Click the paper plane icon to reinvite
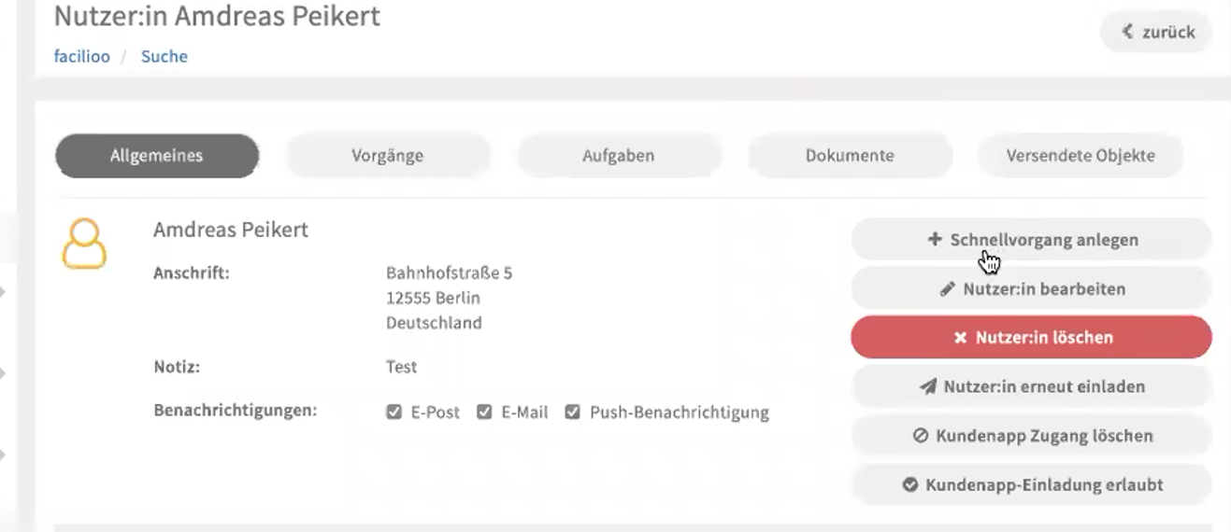This screenshot has height=532, width=1231. [x=927, y=386]
